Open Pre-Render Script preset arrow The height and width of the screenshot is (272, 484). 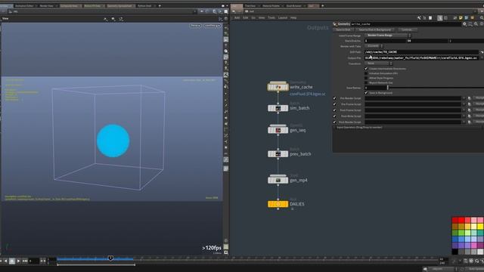464,98
